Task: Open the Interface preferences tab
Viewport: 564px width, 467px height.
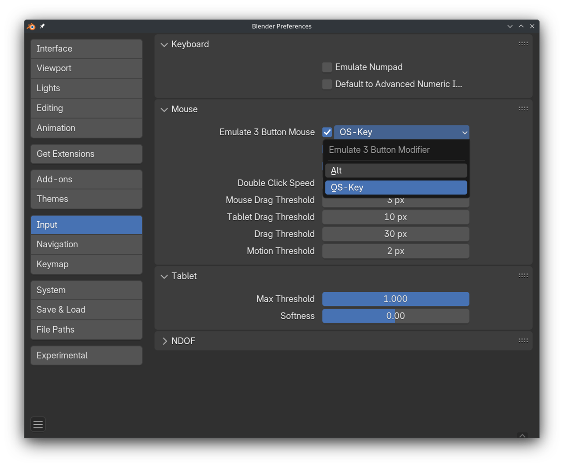Action: click(x=86, y=48)
